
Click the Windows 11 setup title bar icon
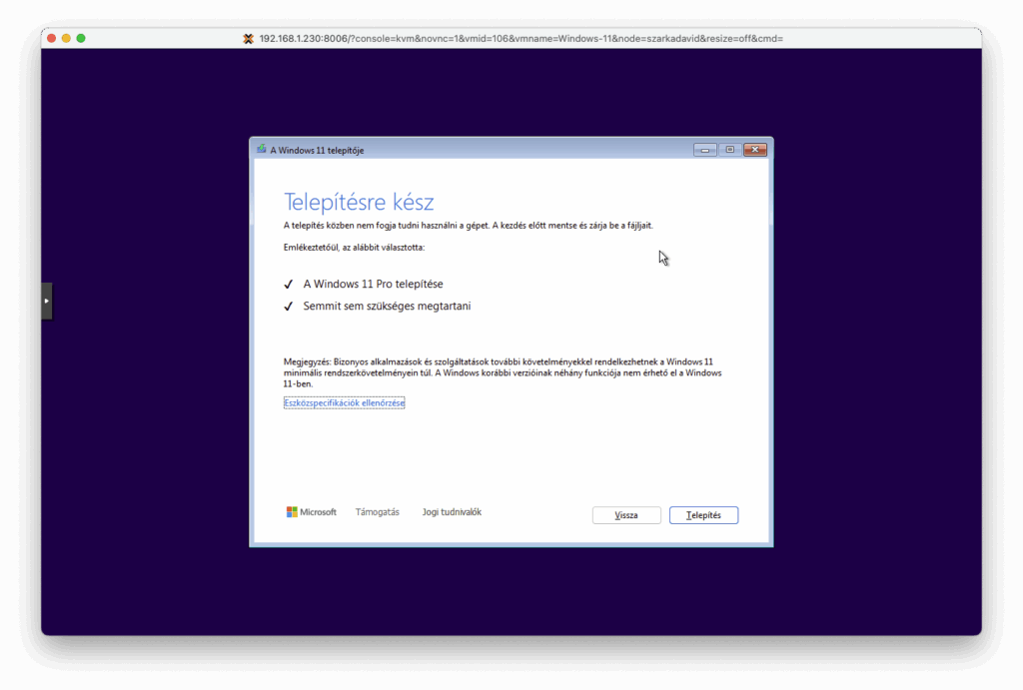pos(261,150)
